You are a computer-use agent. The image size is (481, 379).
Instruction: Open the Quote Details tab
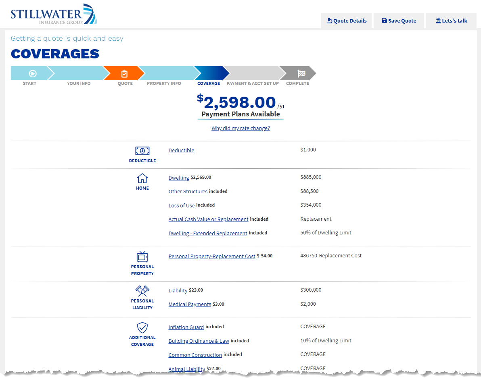point(346,21)
